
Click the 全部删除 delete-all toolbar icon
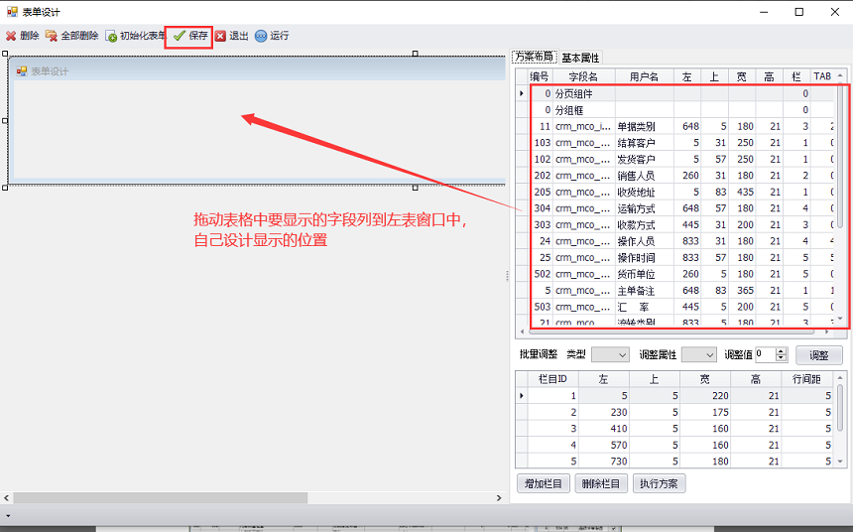click(52, 36)
